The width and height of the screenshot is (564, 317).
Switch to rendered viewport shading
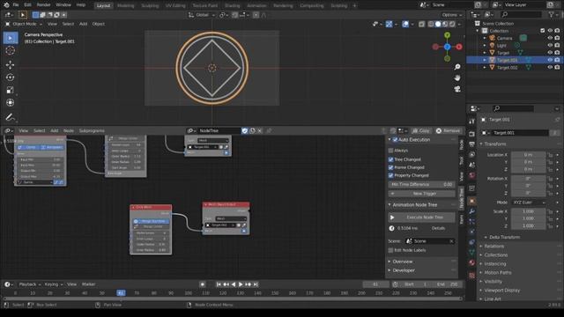tap(452, 24)
